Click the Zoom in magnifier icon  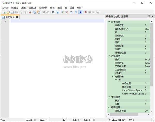coord(62,12)
